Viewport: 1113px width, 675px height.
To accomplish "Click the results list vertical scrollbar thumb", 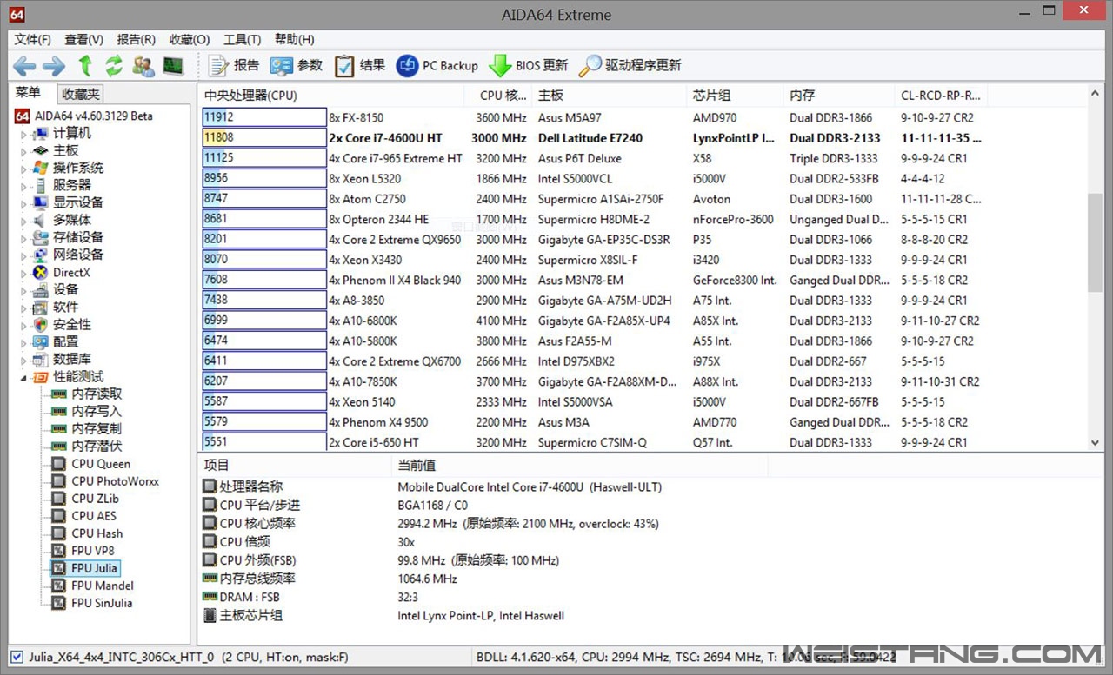I will point(1095,242).
